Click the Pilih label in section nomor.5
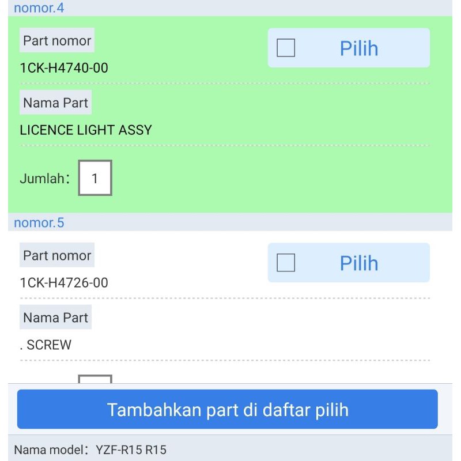This screenshot has width=461, height=461. [358, 263]
